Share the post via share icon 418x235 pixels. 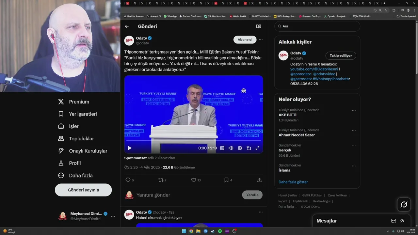coord(259,180)
